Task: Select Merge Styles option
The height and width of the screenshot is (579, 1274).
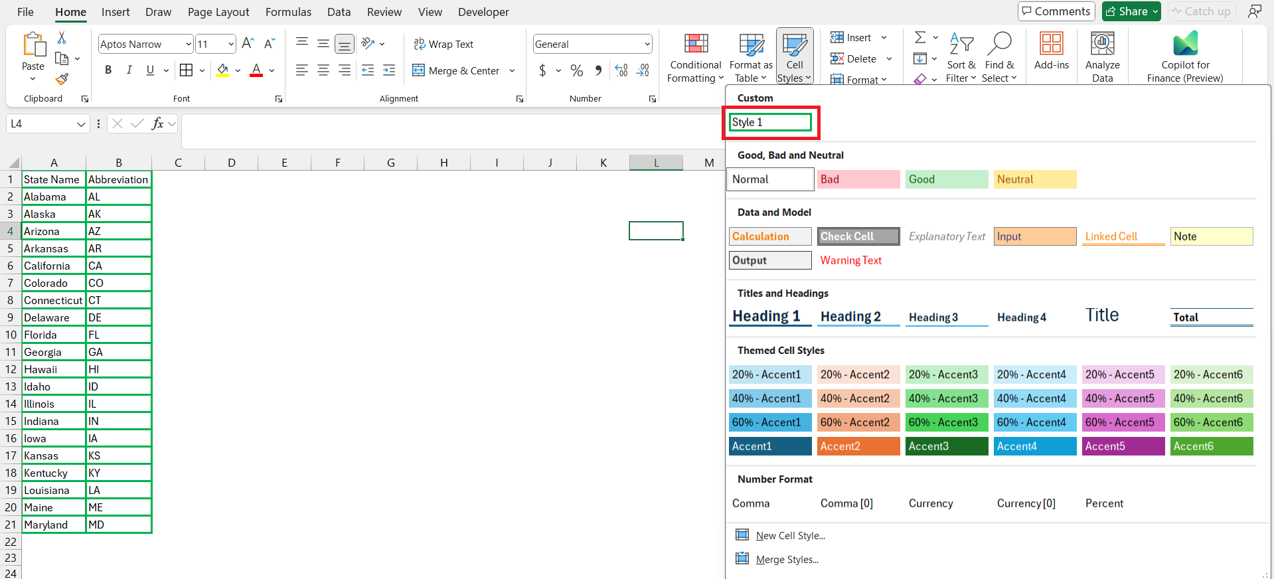Action: pyautogui.click(x=777, y=560)
